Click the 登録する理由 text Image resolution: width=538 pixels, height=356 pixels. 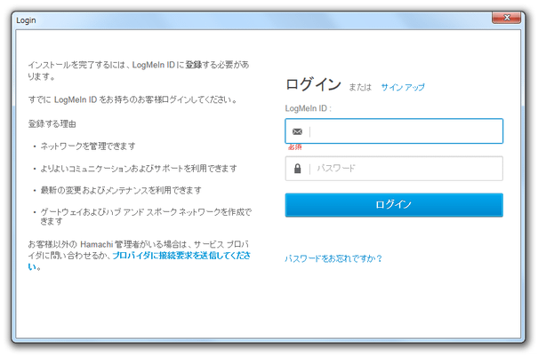pyautogui.click(x=52, y=124)
